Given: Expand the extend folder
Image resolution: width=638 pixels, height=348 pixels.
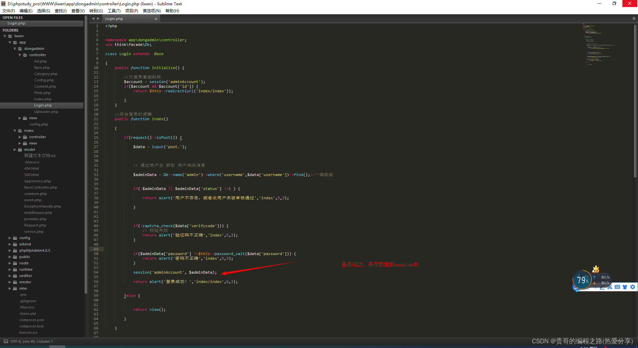Looking at the screenshot, I should point(10,244).
